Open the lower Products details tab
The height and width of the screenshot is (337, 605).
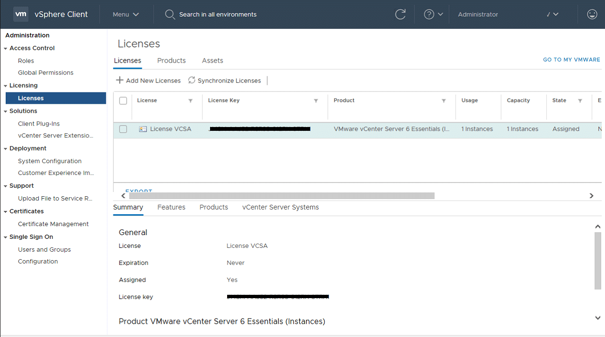pyautogui.click(x=214, y=207)
